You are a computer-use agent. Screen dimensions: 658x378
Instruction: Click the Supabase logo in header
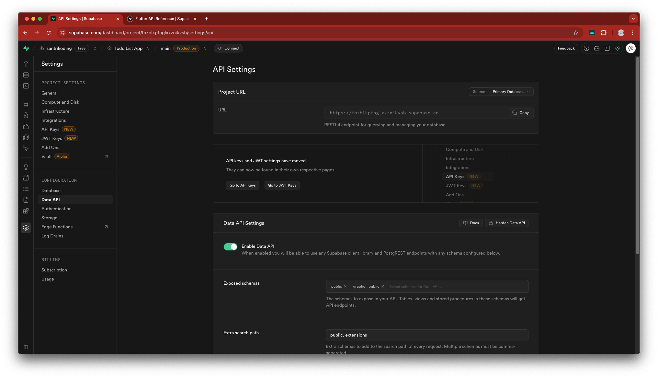[26, 48]
